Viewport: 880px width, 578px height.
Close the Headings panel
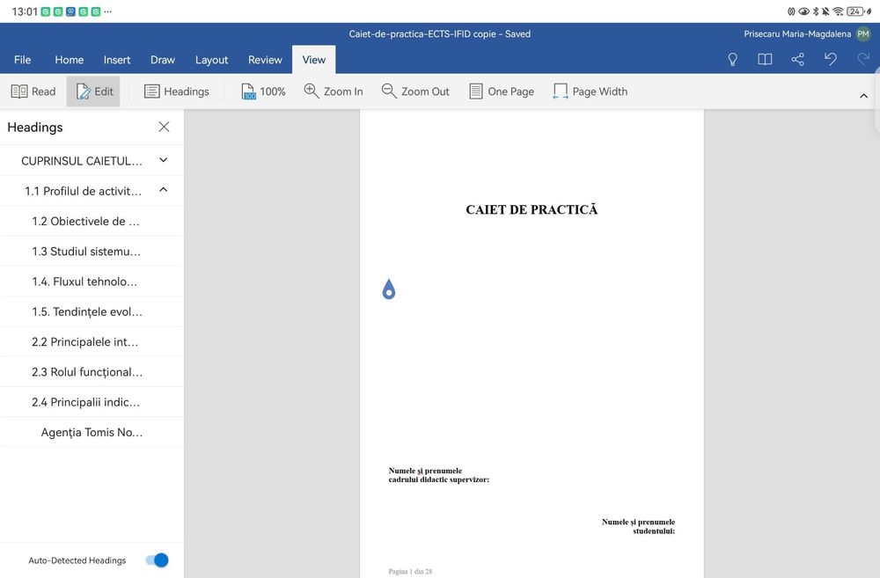pyautogui.click(x=164, y=127)
